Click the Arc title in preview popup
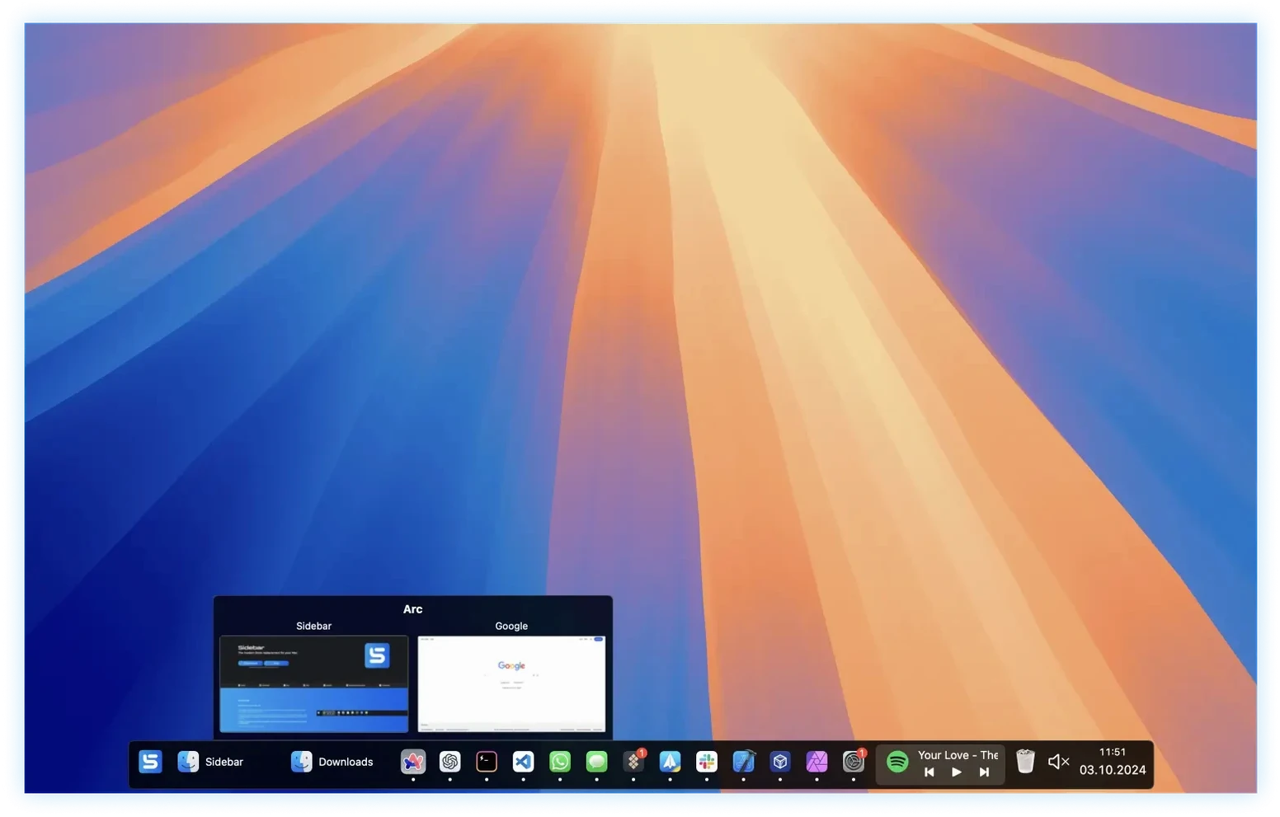The width and height of the screenshot is (1280, 817). point(412,609)
